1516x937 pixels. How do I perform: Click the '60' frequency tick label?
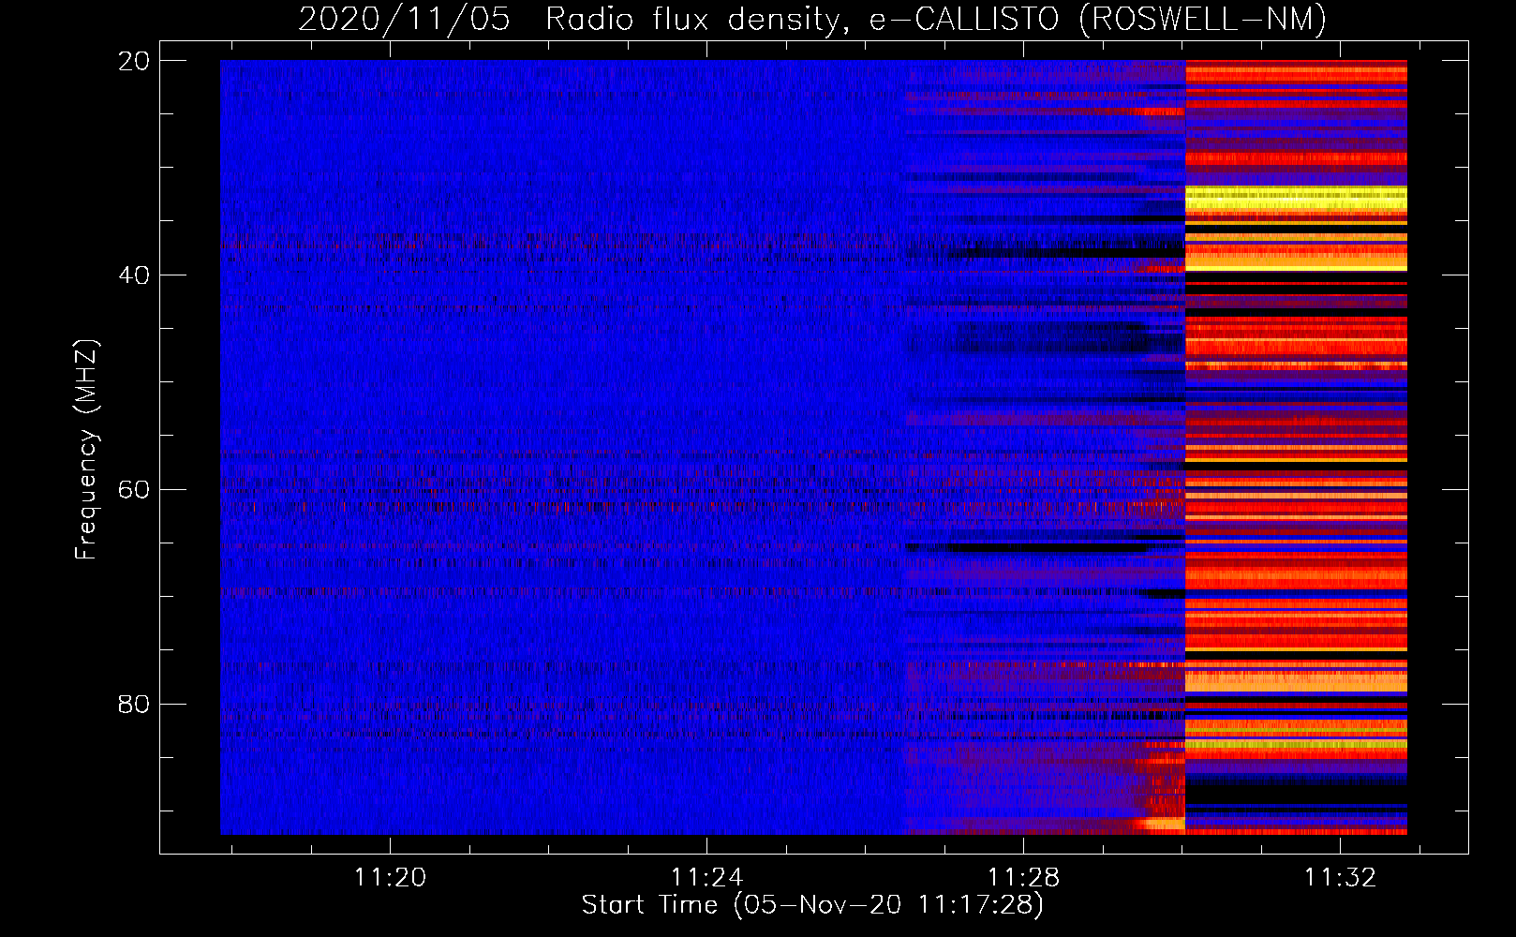click(x=134, y=489)
